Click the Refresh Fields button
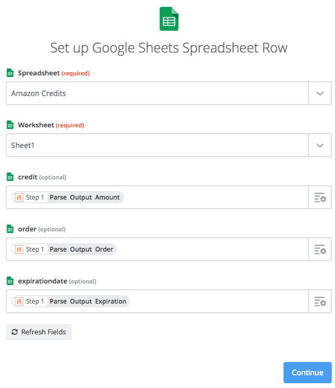Screen dimensions: 335x388 tap(39, 332)
